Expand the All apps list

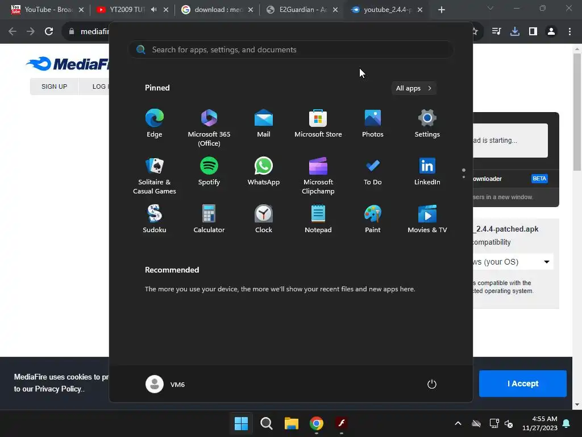[414, 88]
